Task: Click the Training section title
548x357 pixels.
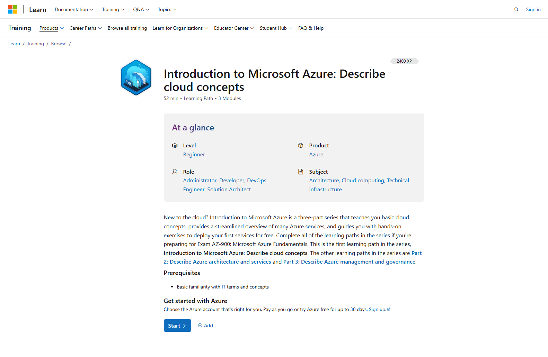Action: [x=20, y=28]
